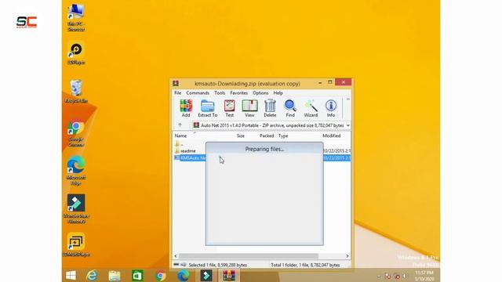Open Google Chrome desktop shortcut
Viewport: 502px width, 282px height.
pyautogui.click(x=76, y=132)
